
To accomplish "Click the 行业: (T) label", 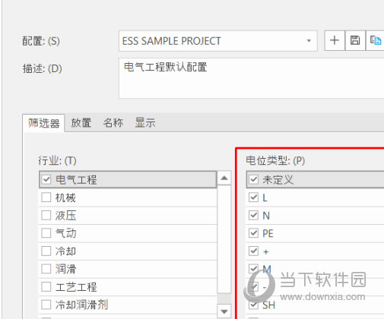I will (x=57, y=160).
